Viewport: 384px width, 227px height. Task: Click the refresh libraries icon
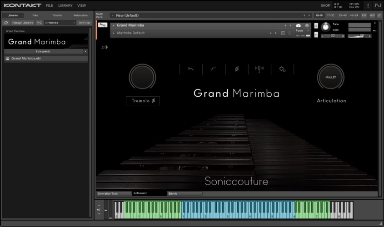(x=6, y=22)
